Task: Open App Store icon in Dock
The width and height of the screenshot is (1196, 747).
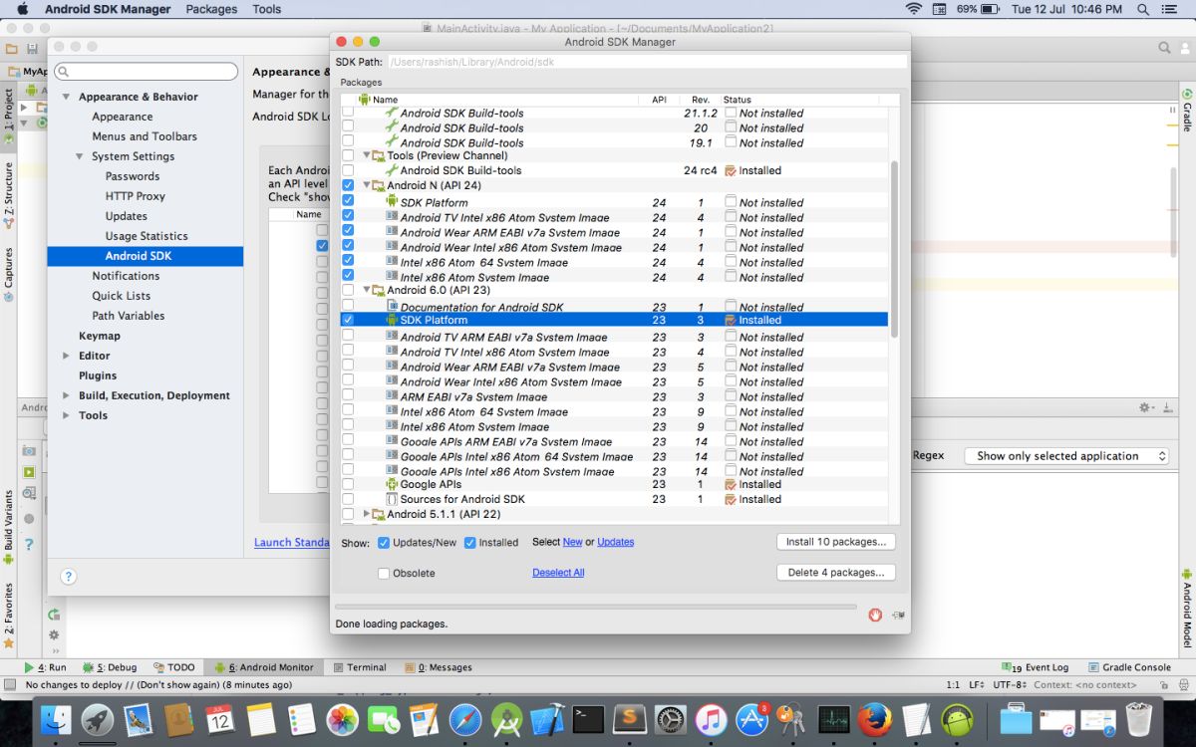Action: (751, 719)
